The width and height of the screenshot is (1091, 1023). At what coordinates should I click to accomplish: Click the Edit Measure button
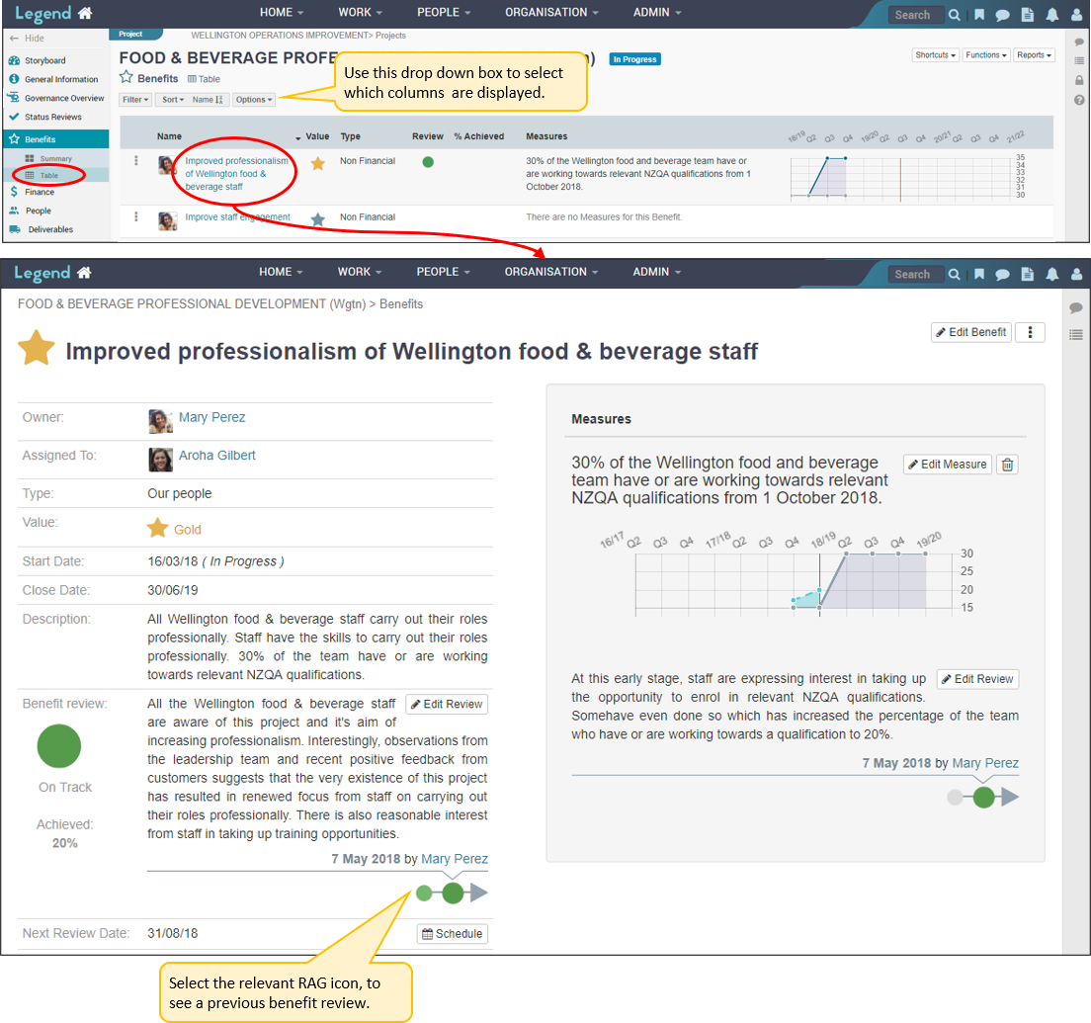pyautogui.click(x=947, y=465)
